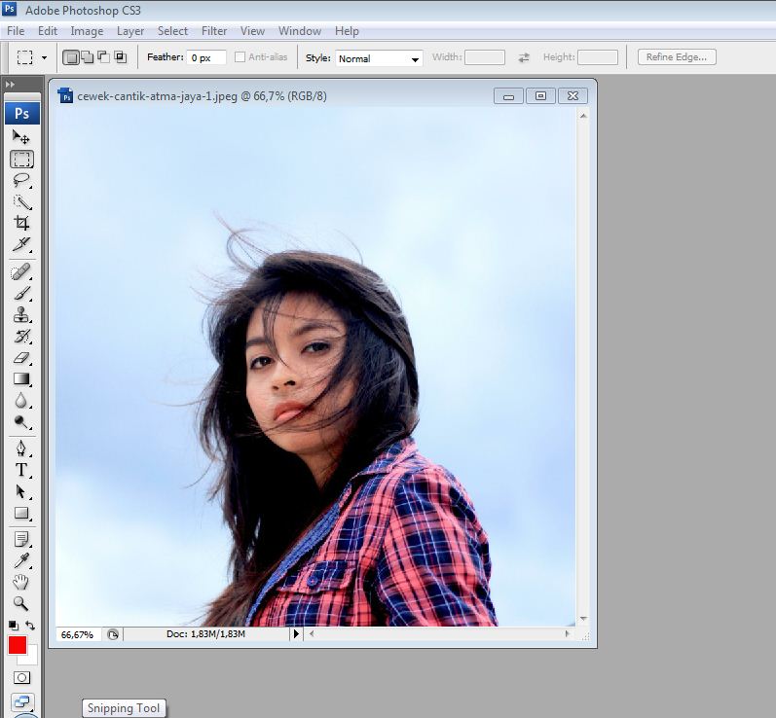Select the Gradient tool
Viewport: 776px width, 718px height.
pyautogui.click(x=21, y=379)
